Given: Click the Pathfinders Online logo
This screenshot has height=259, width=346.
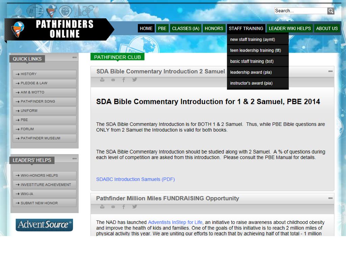Looking at the screenshot, I should pyautogui.click(x=59, y=29).
